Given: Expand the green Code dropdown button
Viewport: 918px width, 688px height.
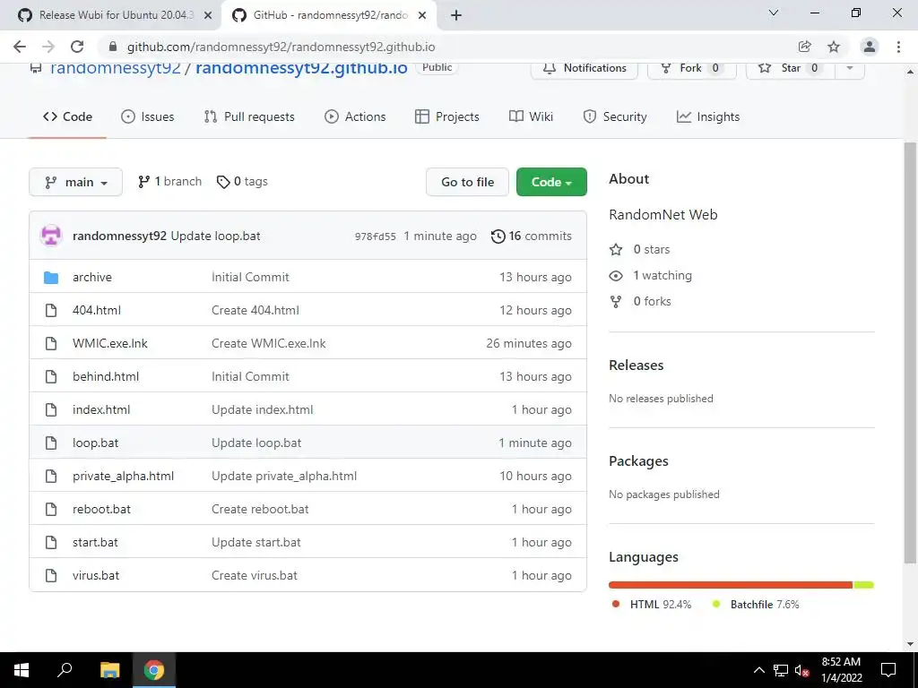Looking at the screenshot, I should point(551,182).
